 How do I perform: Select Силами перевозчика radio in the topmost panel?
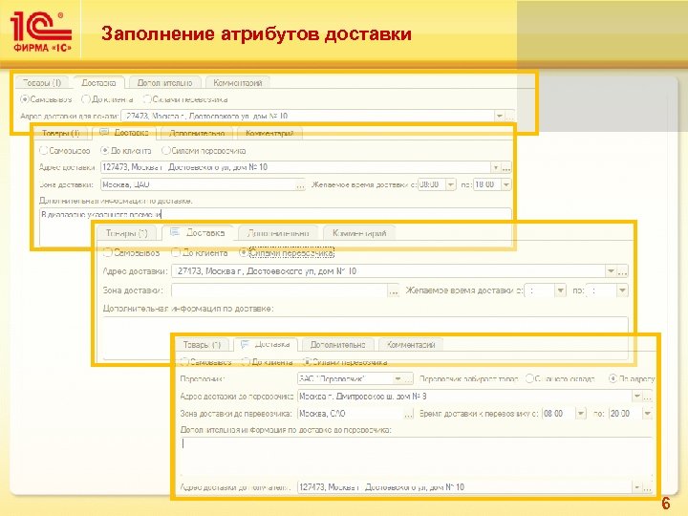click(x=147, y=99)
